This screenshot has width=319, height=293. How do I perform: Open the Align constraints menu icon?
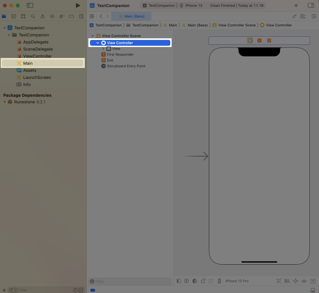[287, 281]
